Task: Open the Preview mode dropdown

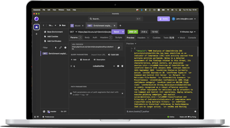Action: pyautogui.click(x=131, y=43)
